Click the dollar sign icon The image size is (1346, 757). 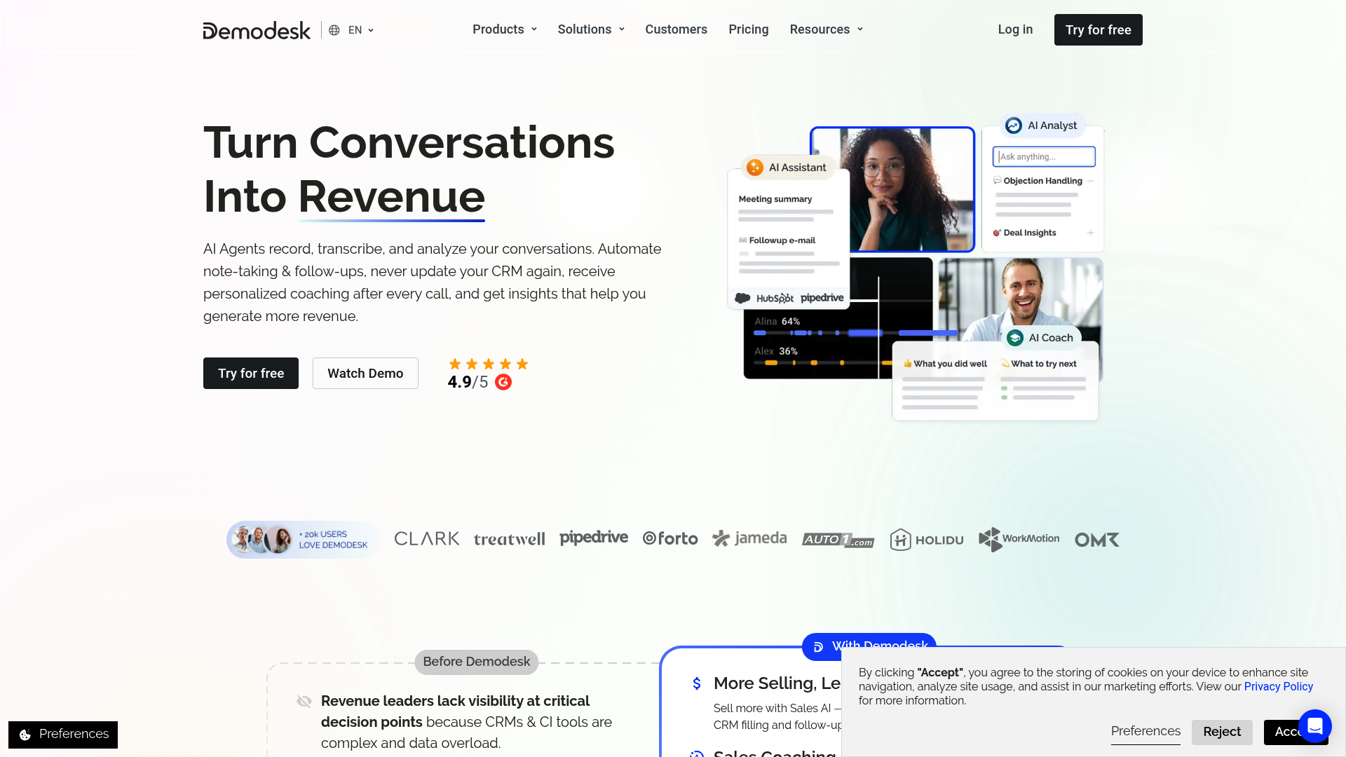[x=697, y=683]
